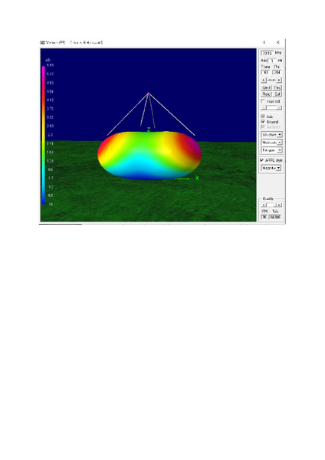Click the zoom-out left arrow button

[263, 80]
